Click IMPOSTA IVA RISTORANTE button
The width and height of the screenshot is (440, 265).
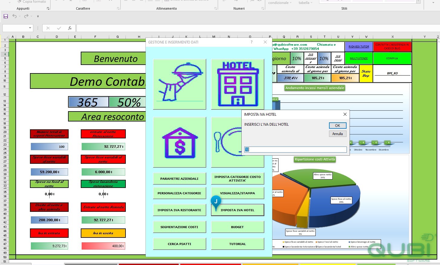tap(179, 210)
